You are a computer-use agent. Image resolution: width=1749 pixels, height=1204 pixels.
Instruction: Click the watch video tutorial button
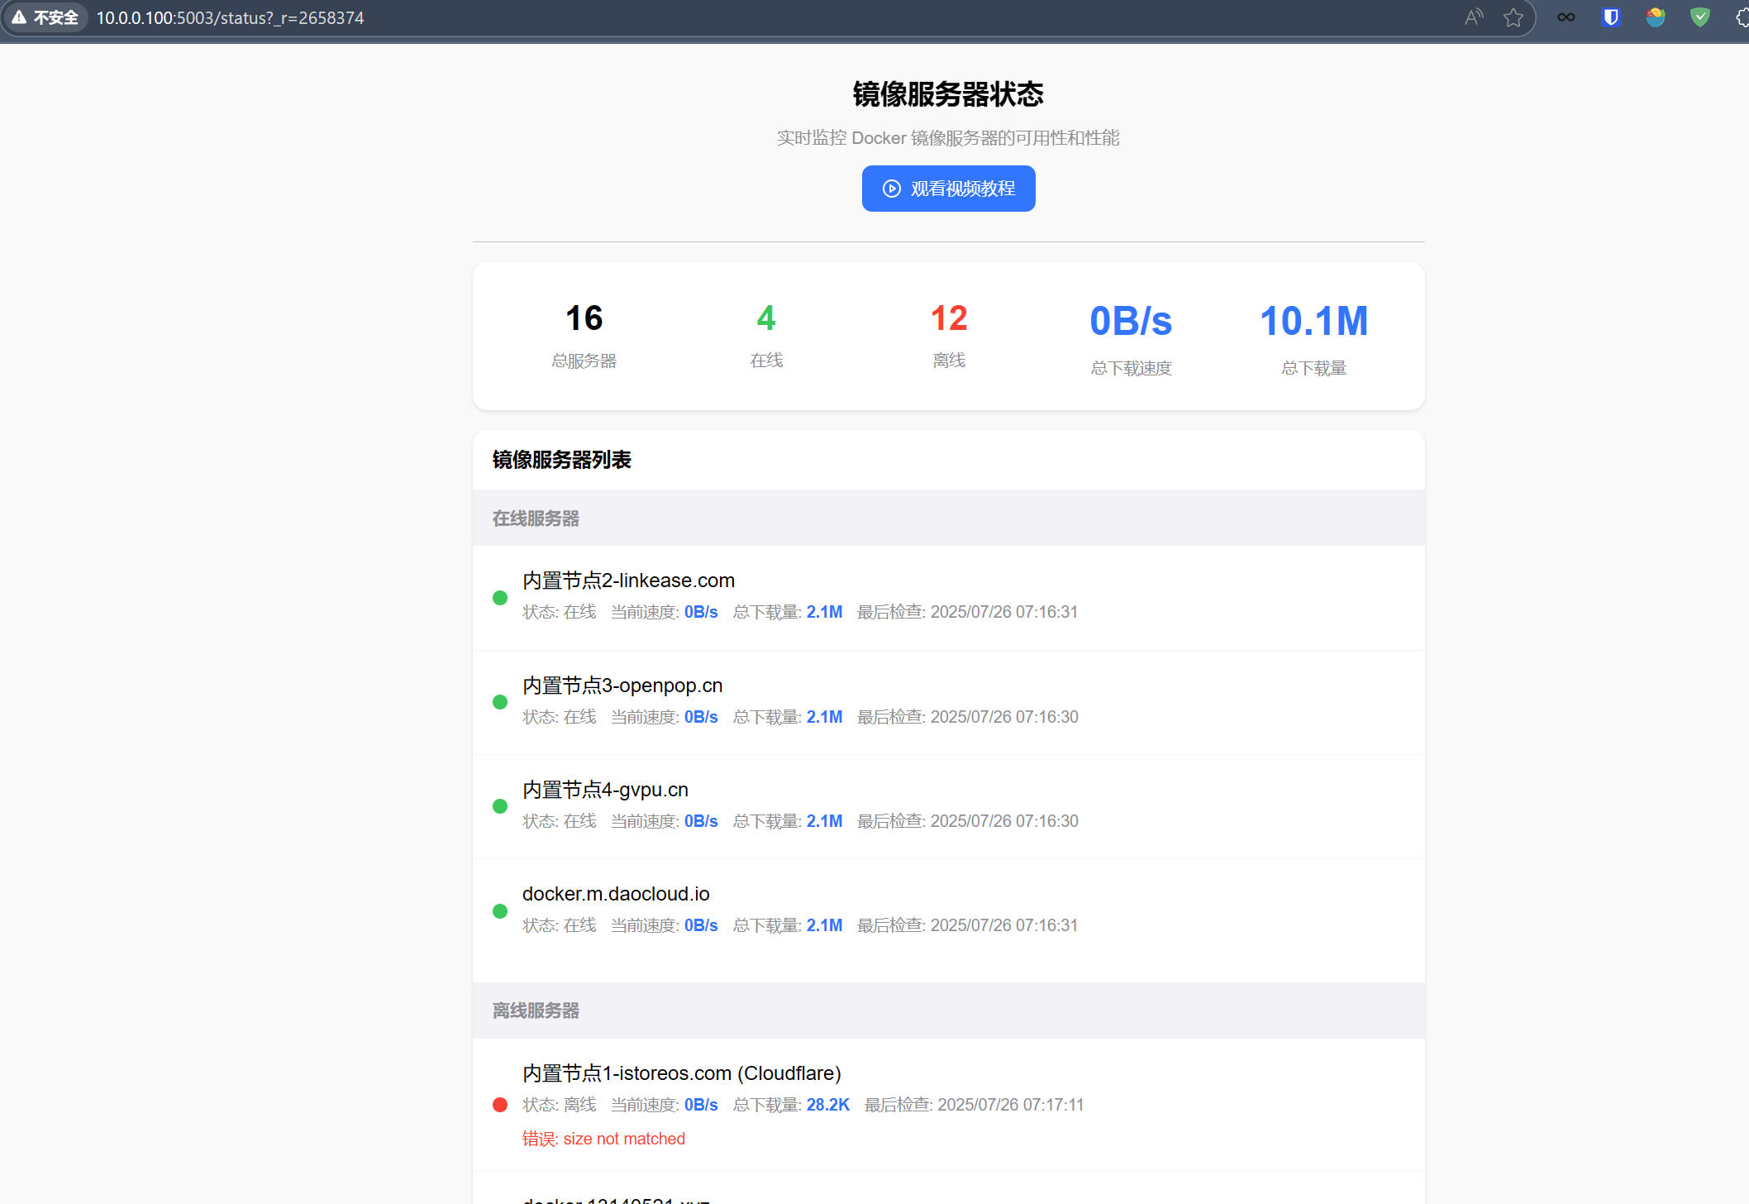pyautogui.click(x=948, y=189)
